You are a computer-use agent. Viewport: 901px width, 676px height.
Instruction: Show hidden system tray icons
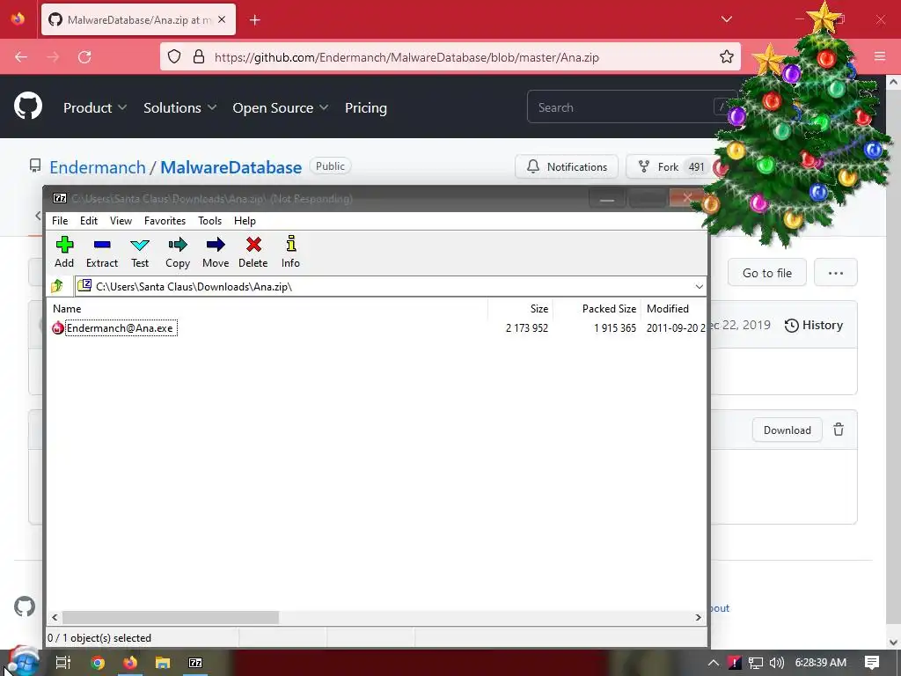(x=713, y=663)
